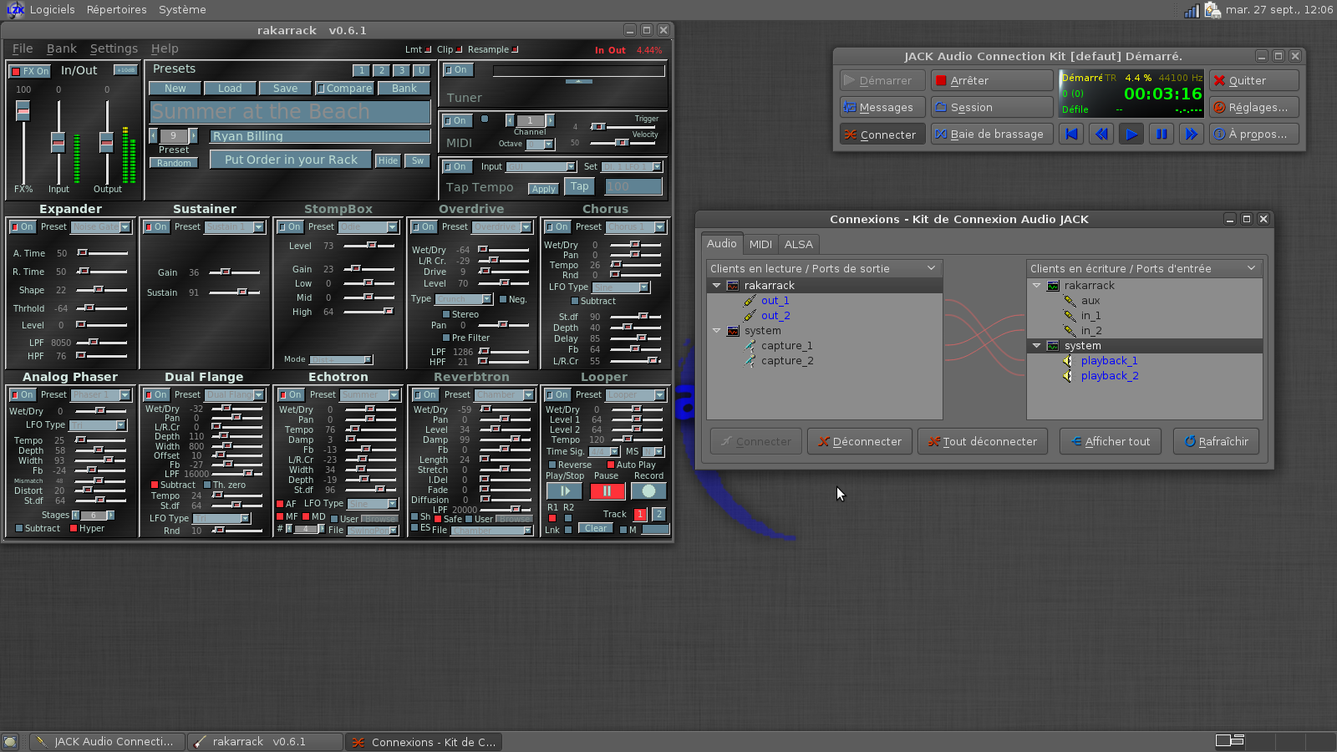Click the red Looper Pause button
Screen dimensions: 1337x752
607,491
